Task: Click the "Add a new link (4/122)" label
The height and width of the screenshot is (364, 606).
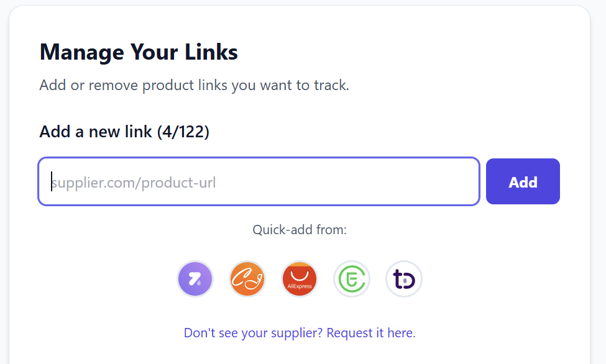Action: click(x=124, y=132)
